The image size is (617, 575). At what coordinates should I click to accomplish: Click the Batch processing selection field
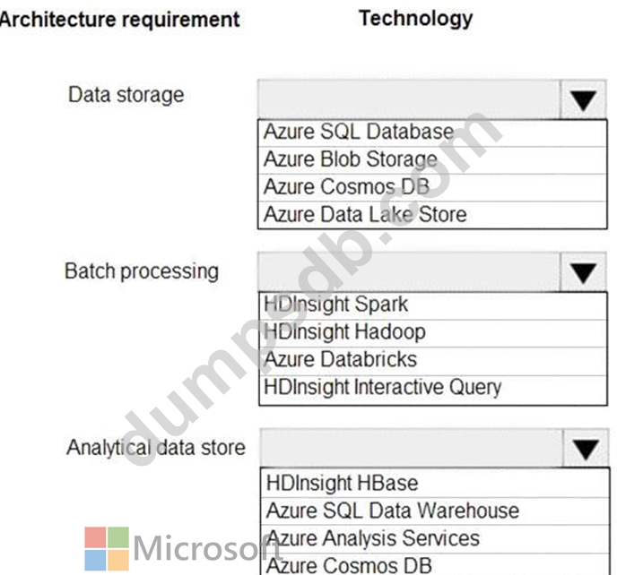pos(408,271)
